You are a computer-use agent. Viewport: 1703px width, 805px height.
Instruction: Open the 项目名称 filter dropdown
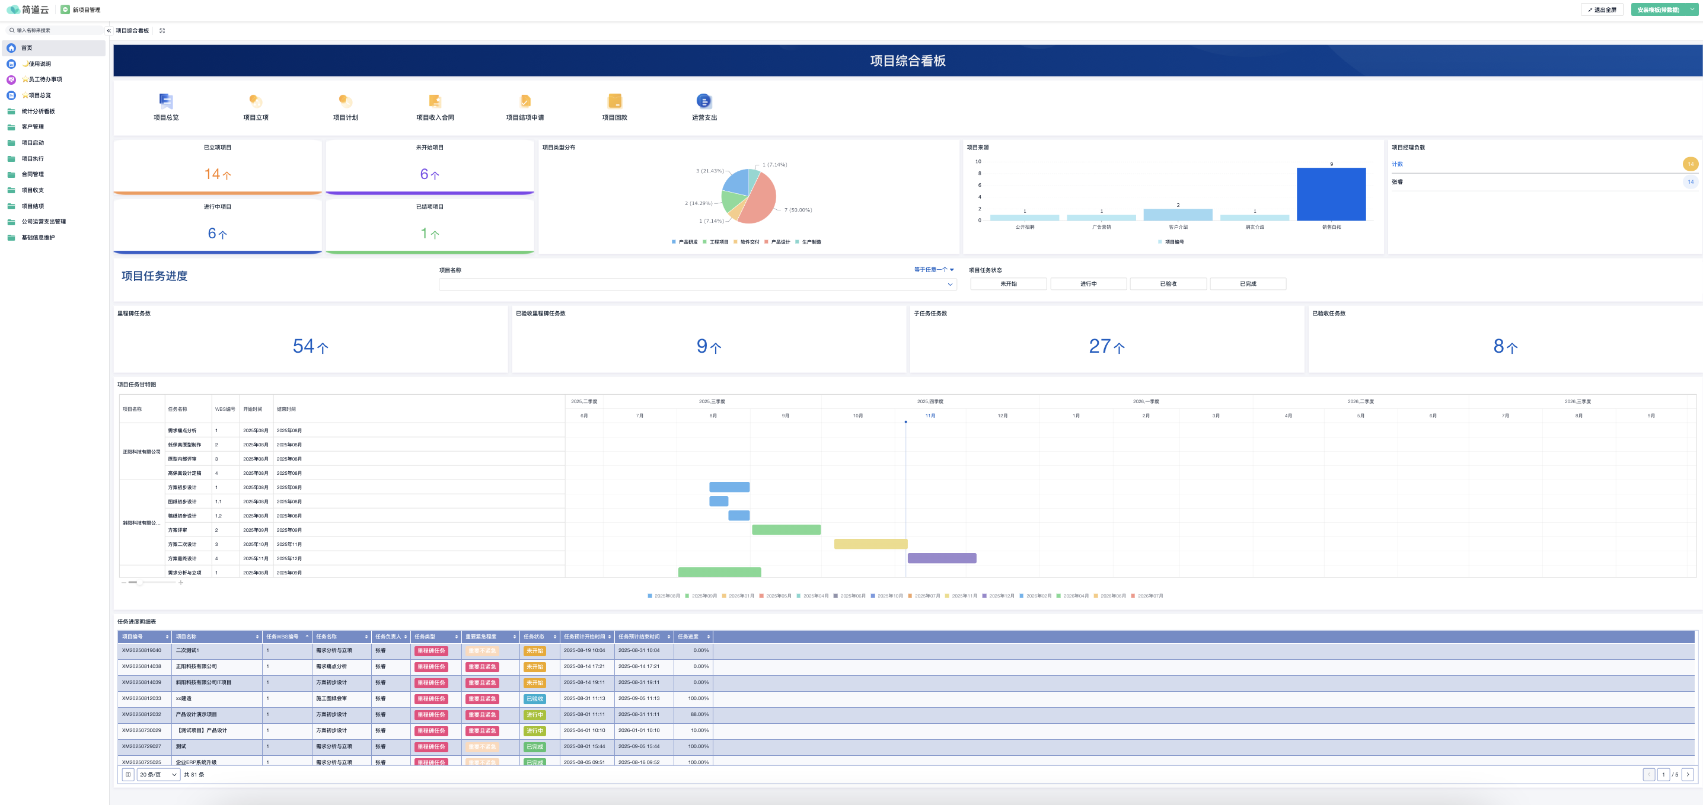[x=697, y=284]
